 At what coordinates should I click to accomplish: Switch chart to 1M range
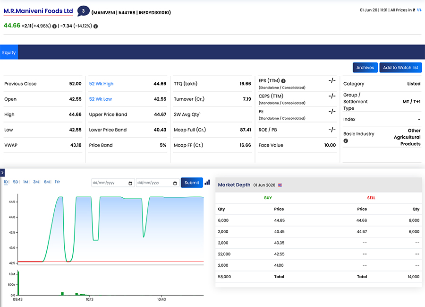point(25,182)
